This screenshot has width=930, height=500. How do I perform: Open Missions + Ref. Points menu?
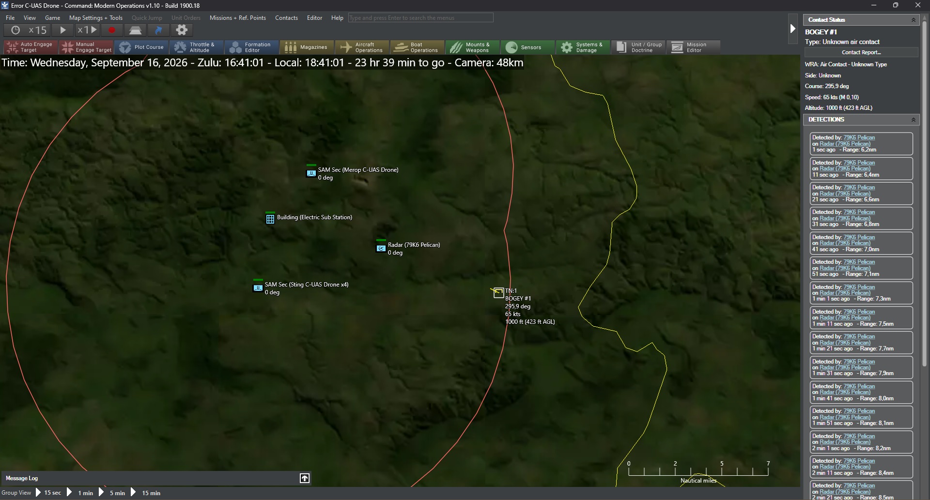tap(238, 18)
